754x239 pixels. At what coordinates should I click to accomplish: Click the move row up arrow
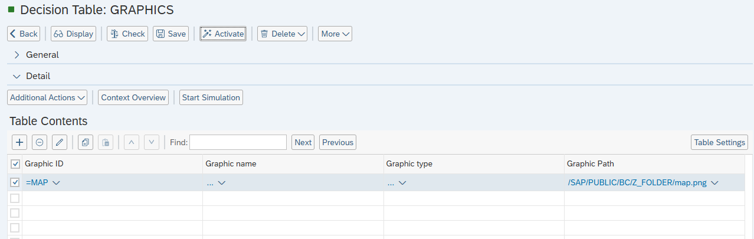point(132,142)
